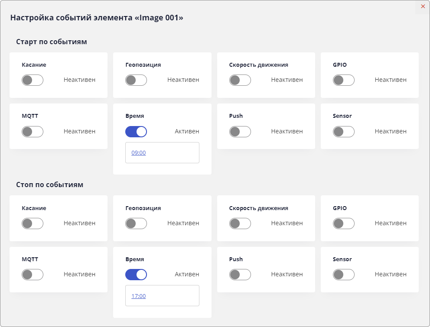The image size is (430, 327).
Task: Enable Касание toggle in Стоп по событиям
Action: (x=33, y=223)
